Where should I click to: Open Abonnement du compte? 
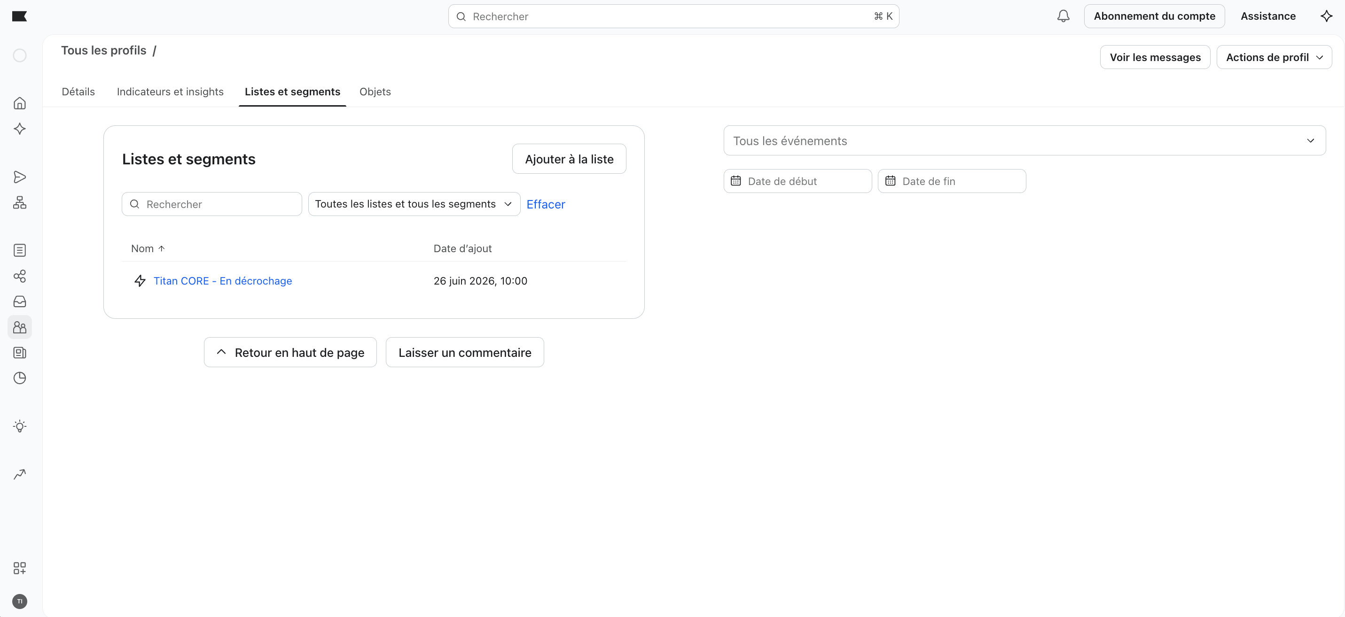tap(1154, 16)
